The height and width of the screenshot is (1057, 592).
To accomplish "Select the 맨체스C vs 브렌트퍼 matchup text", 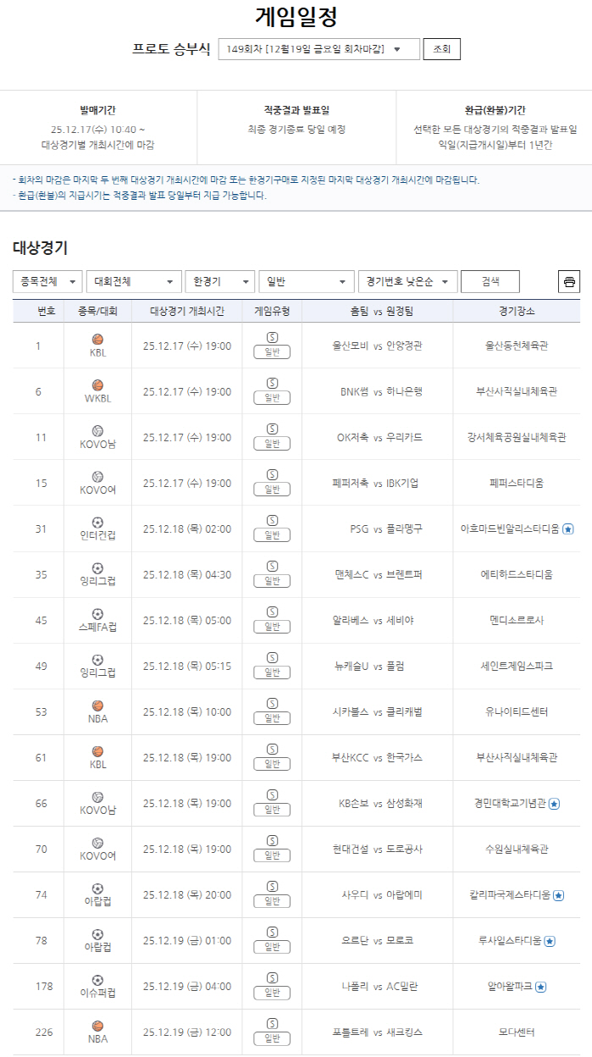I will click(377, 573).
